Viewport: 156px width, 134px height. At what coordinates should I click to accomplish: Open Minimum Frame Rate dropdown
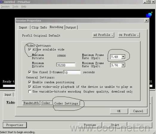tap(123, 65)
